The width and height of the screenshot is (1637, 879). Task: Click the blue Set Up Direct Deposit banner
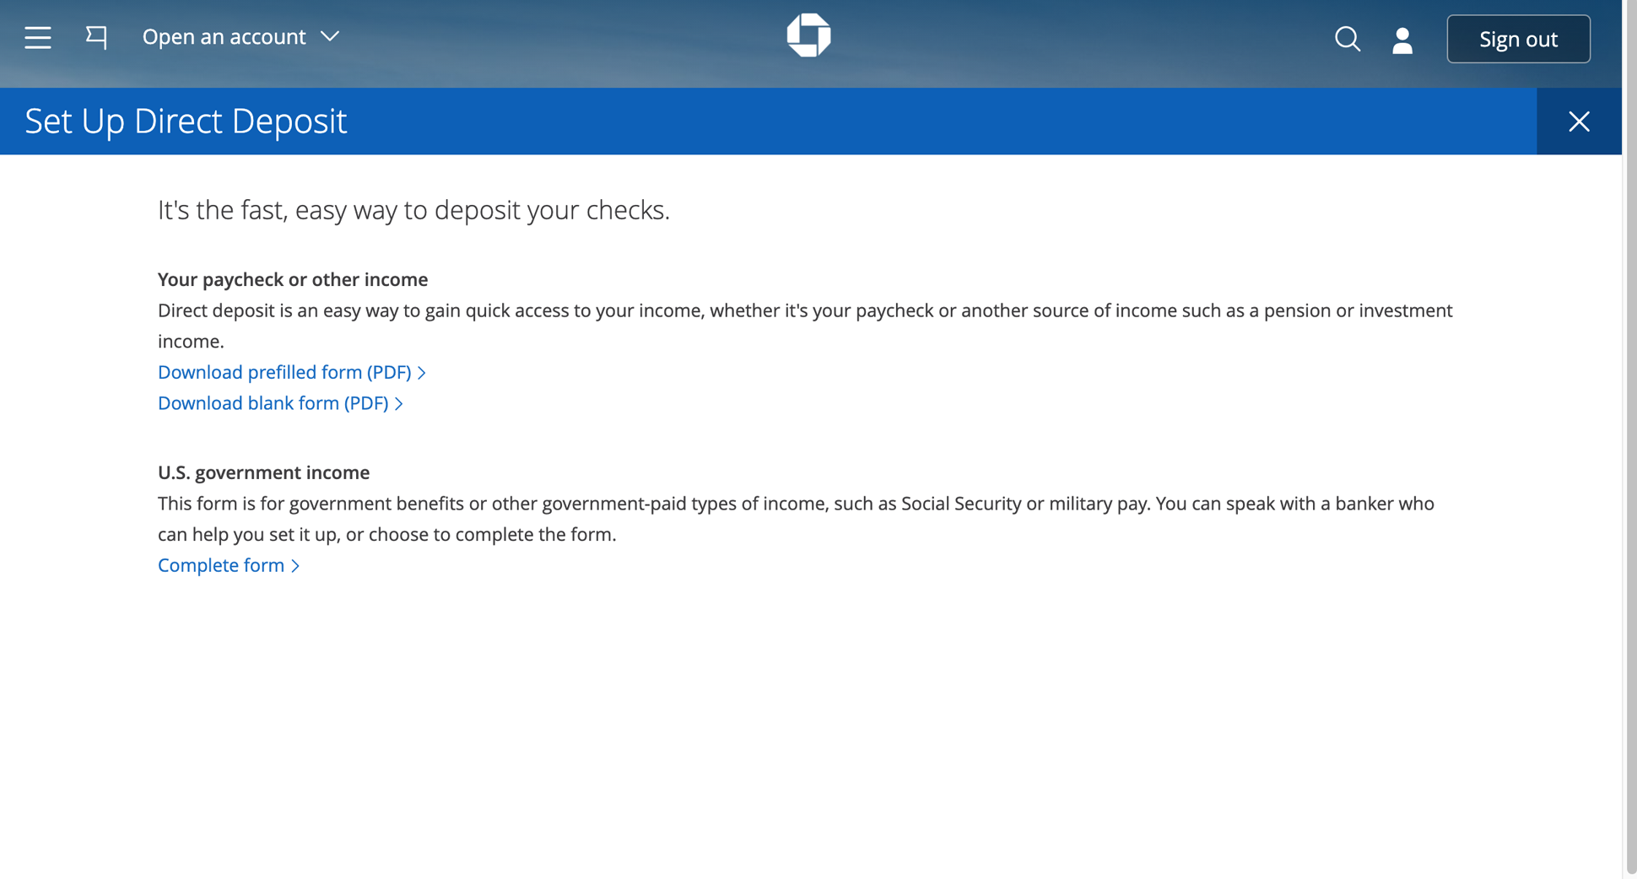point(759,121)
